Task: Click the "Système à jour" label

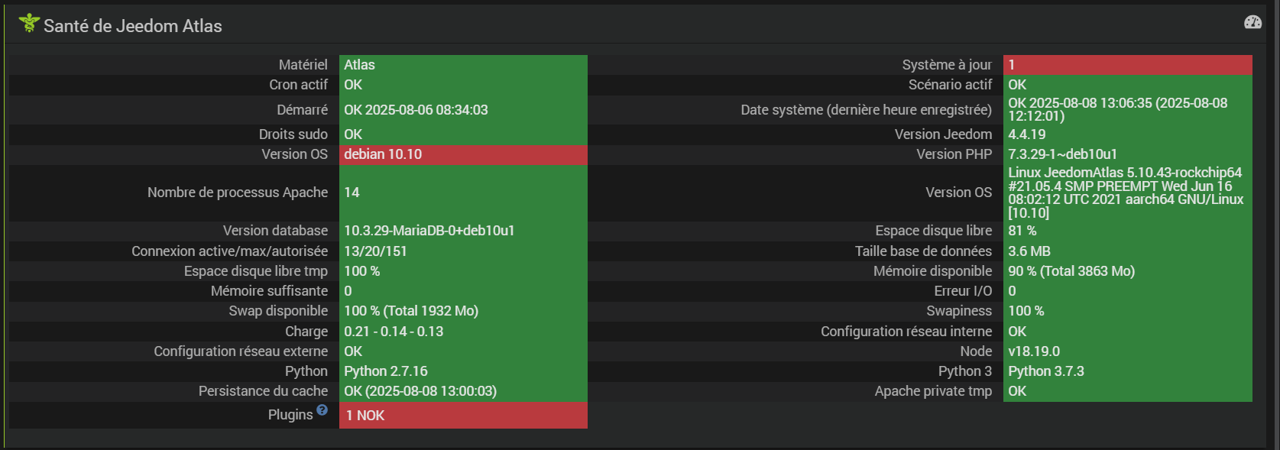Action: tap(947, 65)
